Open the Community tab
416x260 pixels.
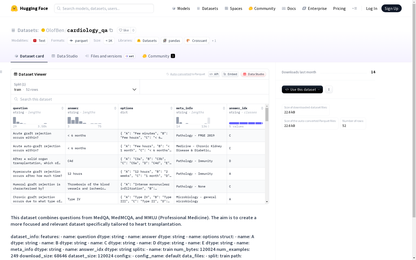(159, 56)
